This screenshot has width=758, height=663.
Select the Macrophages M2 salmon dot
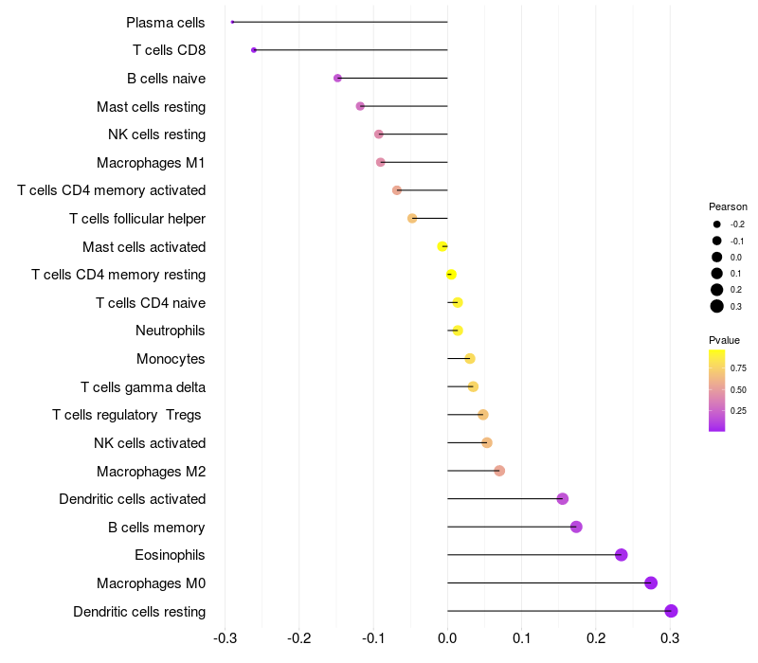tap(499, 471)
